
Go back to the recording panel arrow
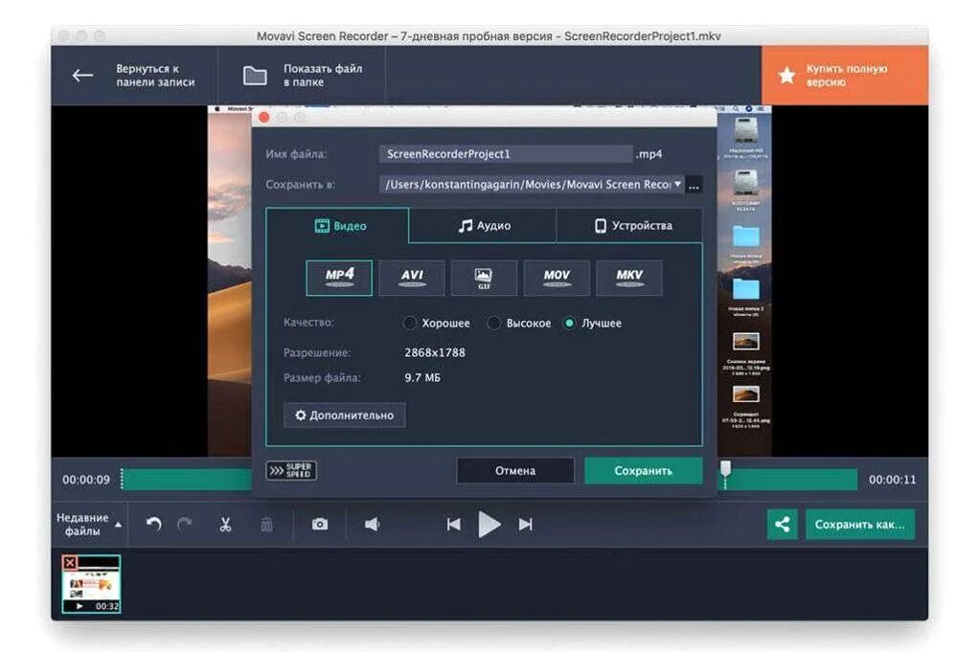click(82, 76)
